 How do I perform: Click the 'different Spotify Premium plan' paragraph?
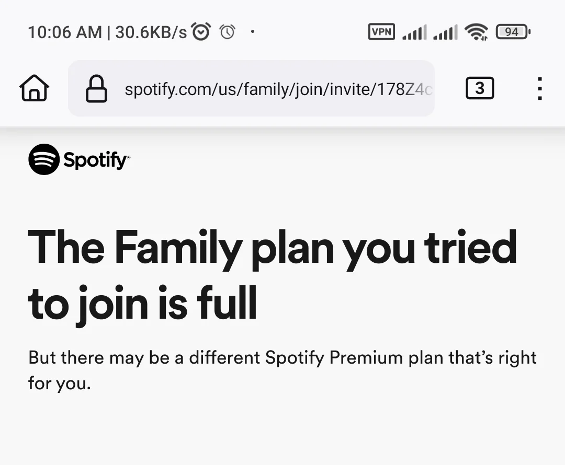[282, 370]
